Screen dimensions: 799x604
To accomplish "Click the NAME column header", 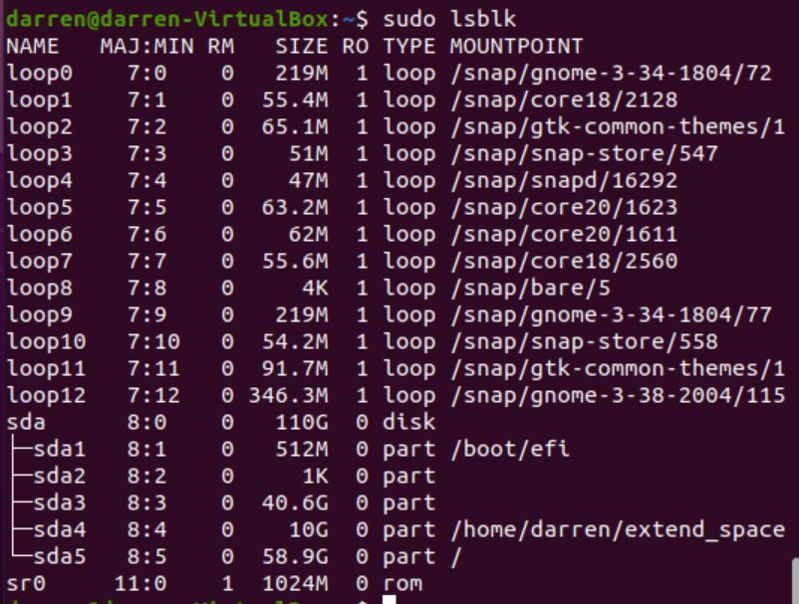I will point(33,46).
